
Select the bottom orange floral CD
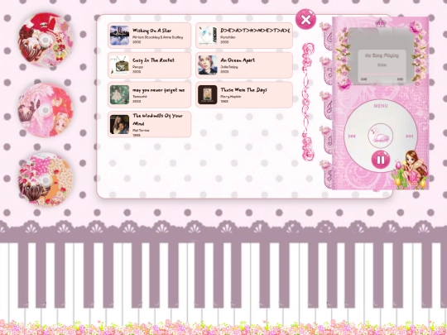coord(46,179)
